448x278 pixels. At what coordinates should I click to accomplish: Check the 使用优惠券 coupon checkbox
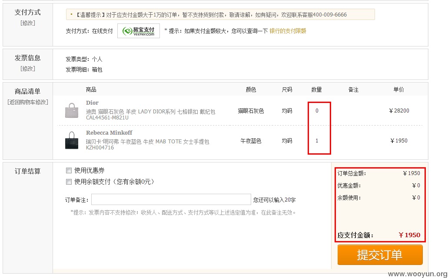tap(69, 171)
